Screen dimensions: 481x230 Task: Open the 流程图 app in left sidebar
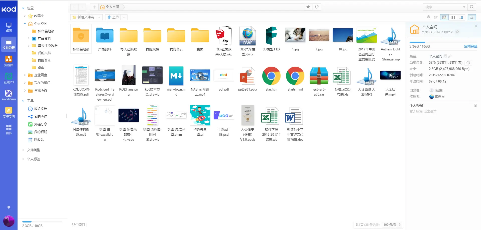(9, 61)
